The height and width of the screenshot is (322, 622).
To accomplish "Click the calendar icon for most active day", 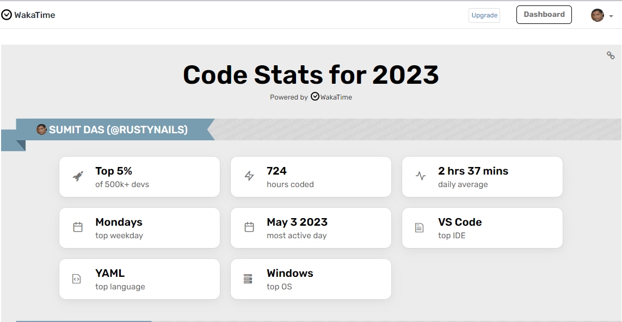I will click(249, 227).
